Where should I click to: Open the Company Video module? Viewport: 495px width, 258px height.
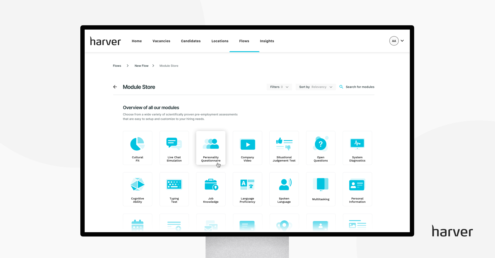coord(247,148)
